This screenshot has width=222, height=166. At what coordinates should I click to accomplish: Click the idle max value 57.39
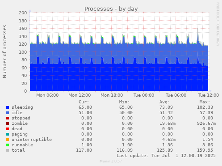[206, 113]
